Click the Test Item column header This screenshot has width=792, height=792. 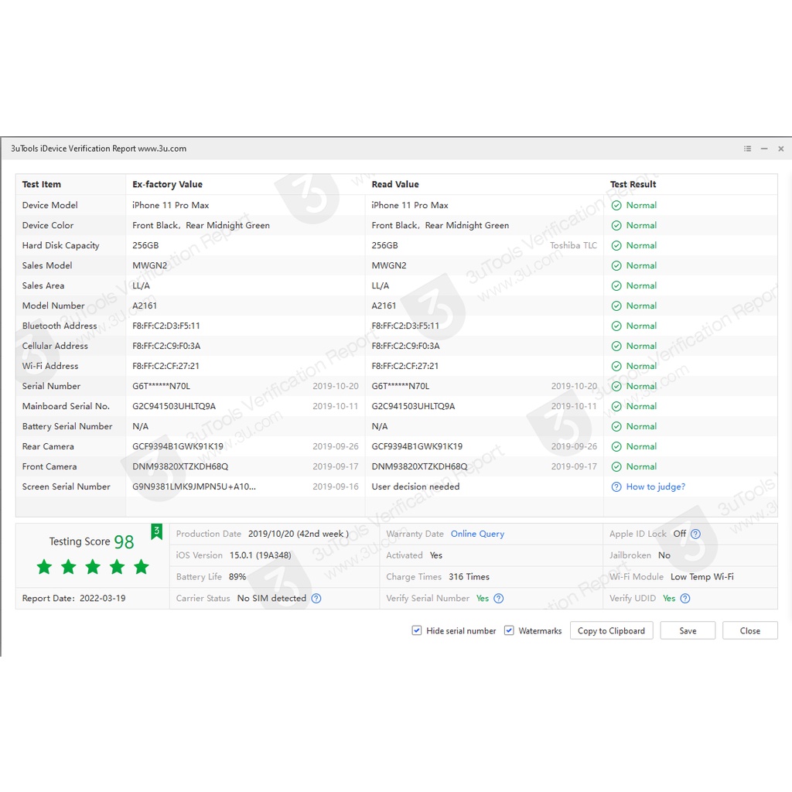pos(42,185)
